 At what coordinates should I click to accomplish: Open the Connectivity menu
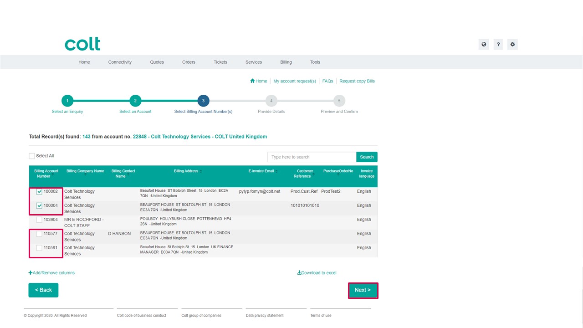(120, 62)
